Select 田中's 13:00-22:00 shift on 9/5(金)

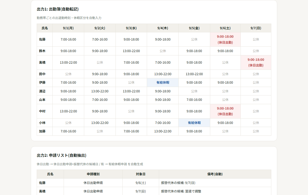coord(194,74)
